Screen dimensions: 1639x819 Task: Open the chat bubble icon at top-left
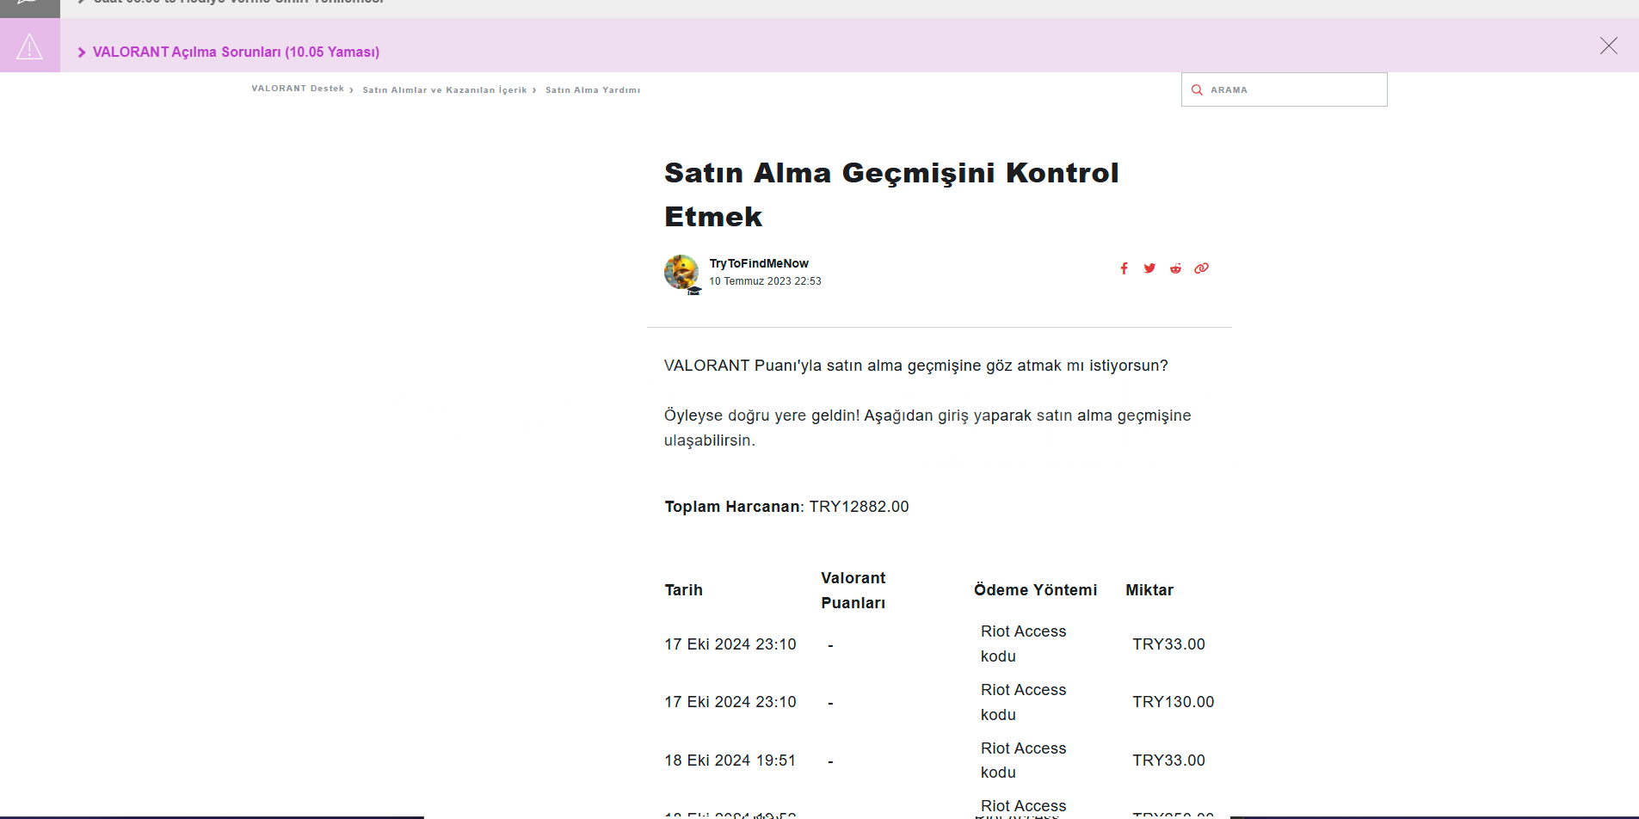28,3
